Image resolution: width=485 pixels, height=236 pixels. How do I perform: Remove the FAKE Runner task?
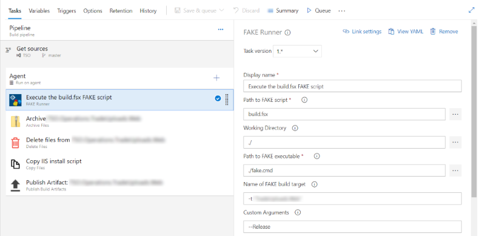tap(444, 32)
